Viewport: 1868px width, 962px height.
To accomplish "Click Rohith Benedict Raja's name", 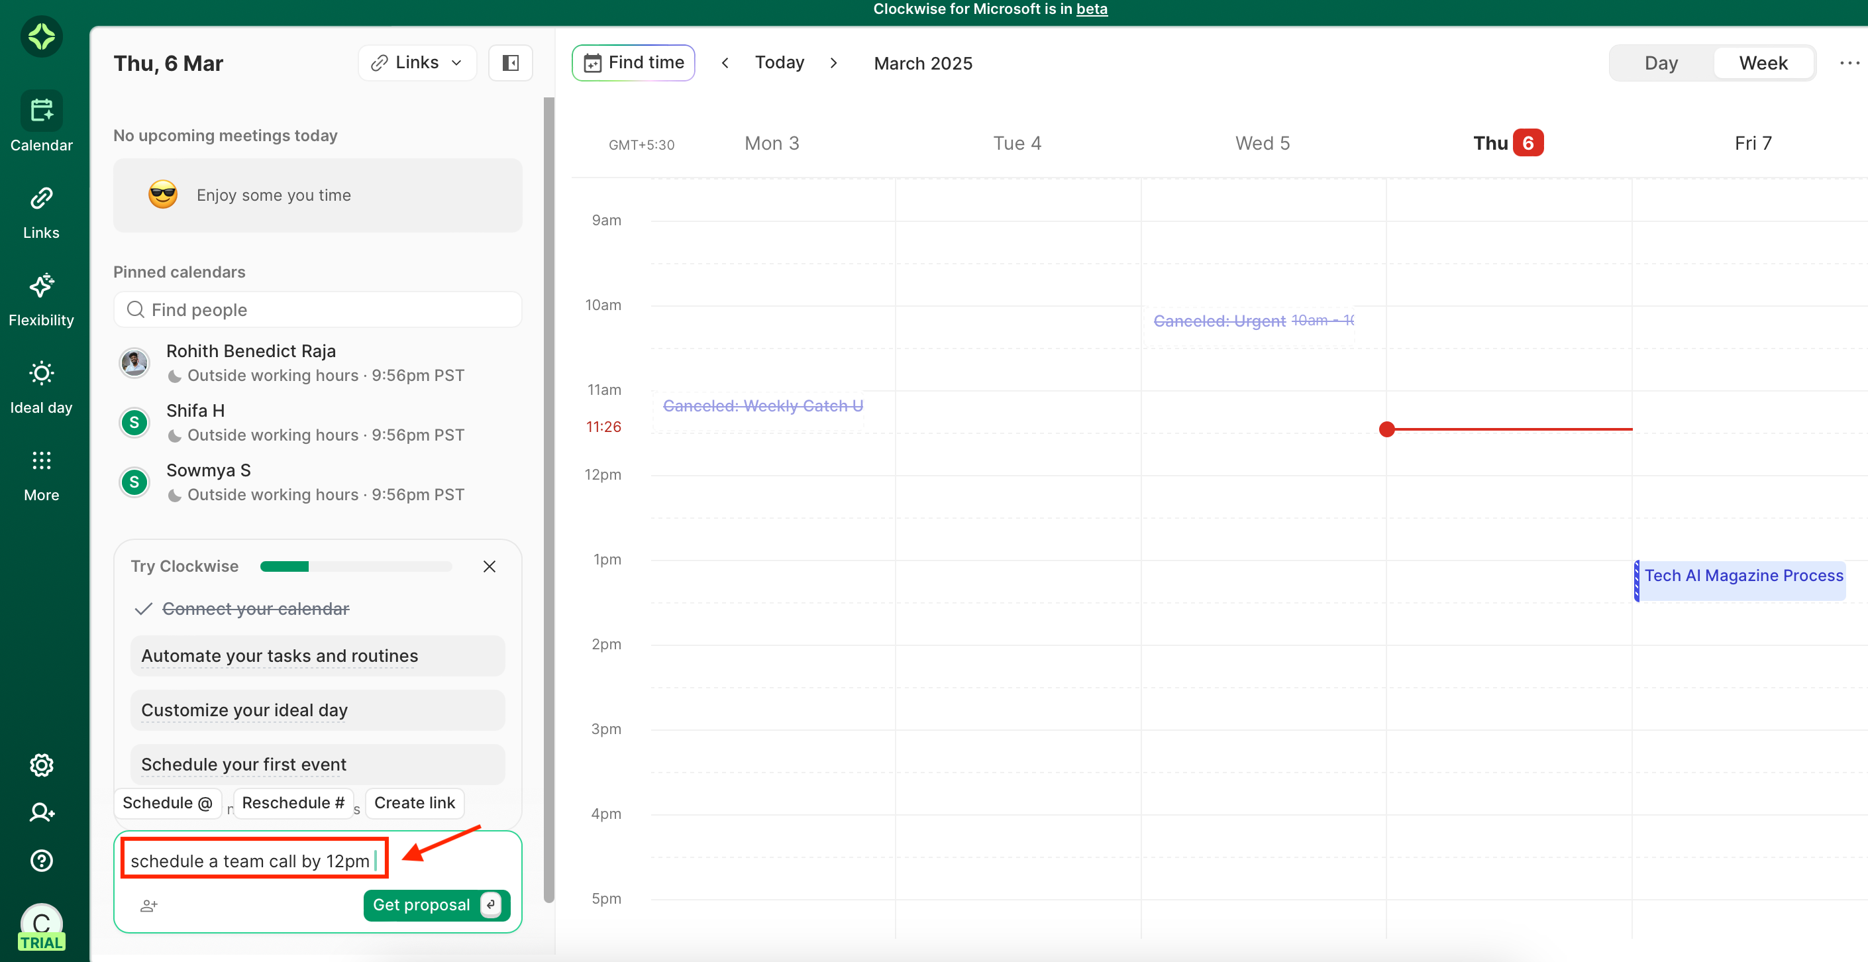I will pos(251,351).
